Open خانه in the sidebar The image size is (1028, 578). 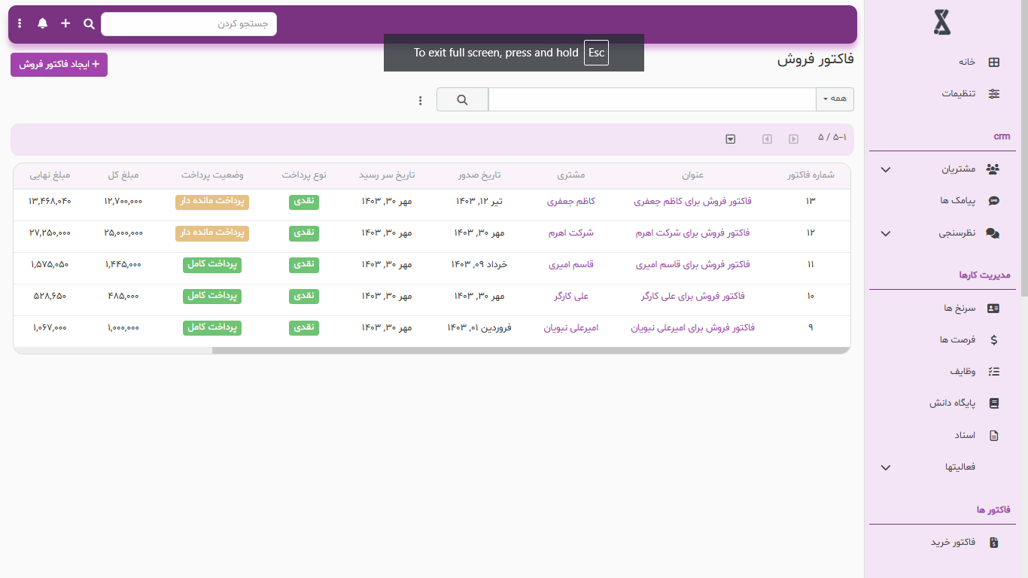[x=966, y=62]
